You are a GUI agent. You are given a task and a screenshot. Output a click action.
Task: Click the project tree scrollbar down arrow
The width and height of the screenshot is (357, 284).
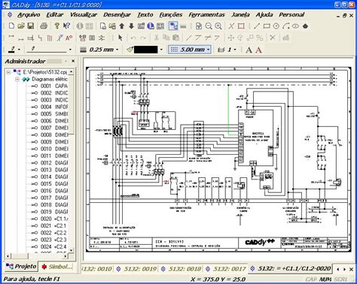[x=71, y=250]
